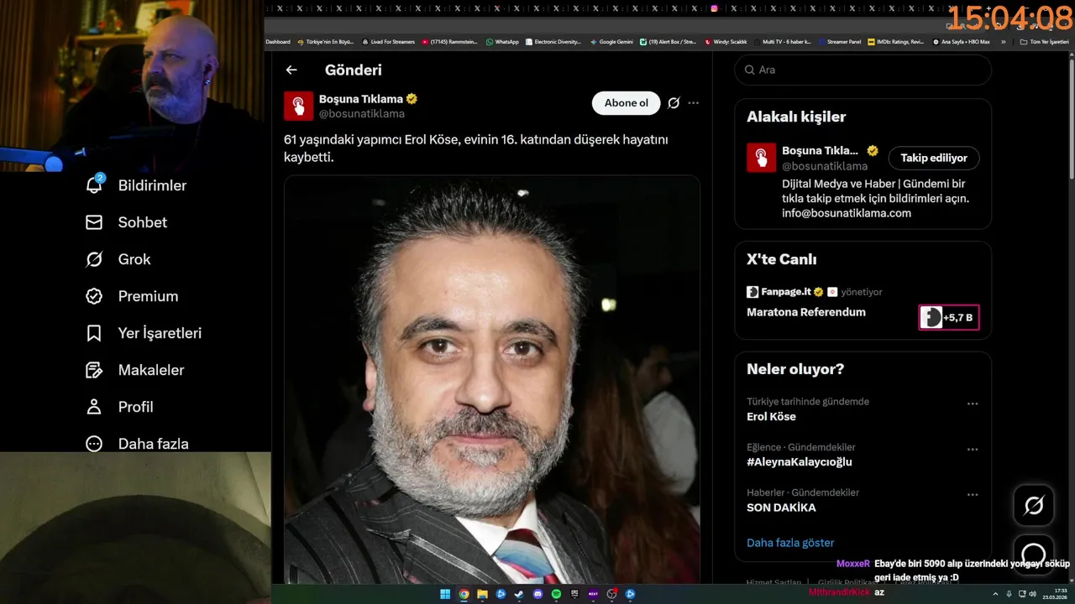Open options for #AleynaKalaycıoğlu trend

coord(973,449)
